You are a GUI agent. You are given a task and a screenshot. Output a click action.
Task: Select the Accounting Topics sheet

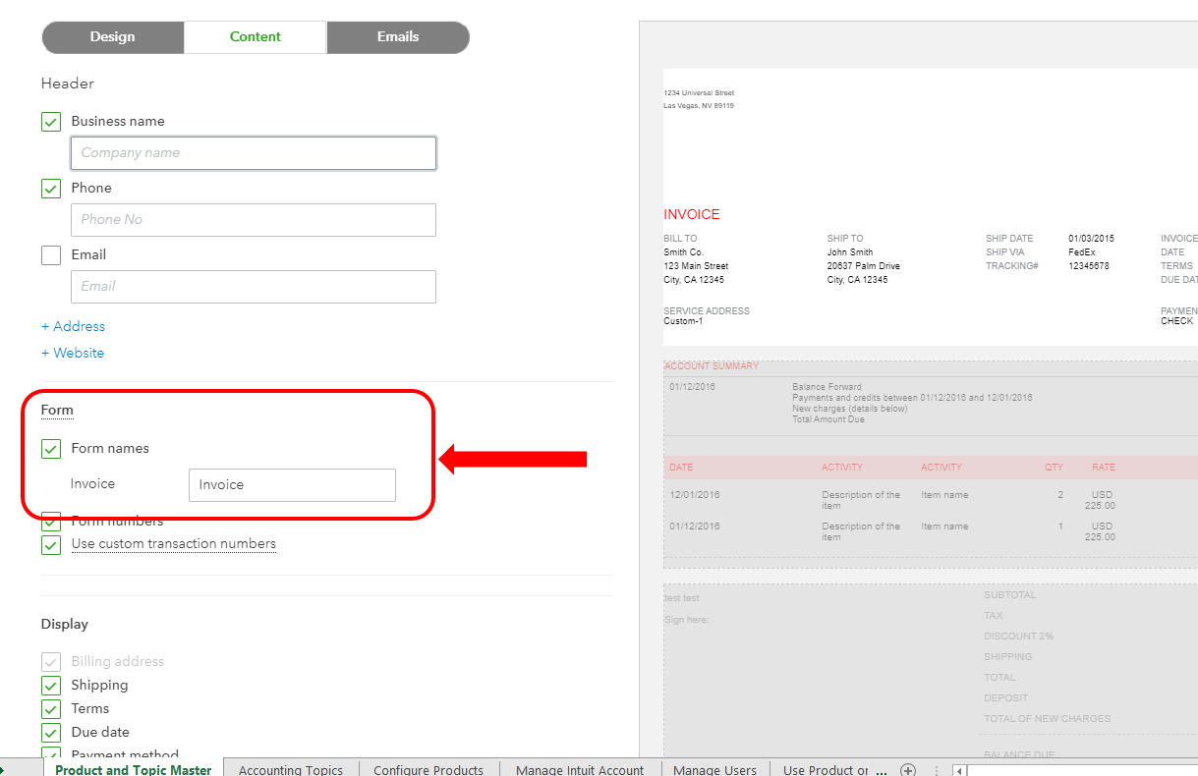291,770
